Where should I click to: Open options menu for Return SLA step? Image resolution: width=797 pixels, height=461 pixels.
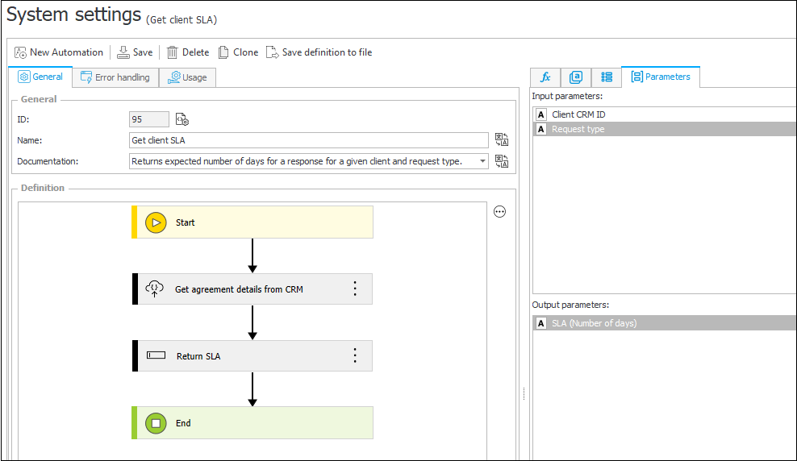(x=355, y=355)
